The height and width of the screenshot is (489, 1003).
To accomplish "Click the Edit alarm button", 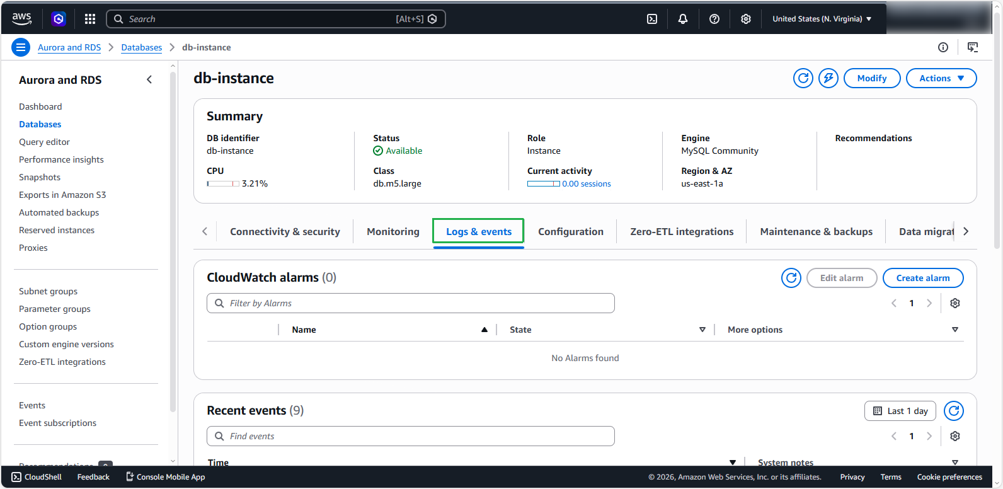I will (x=842, y=278).
